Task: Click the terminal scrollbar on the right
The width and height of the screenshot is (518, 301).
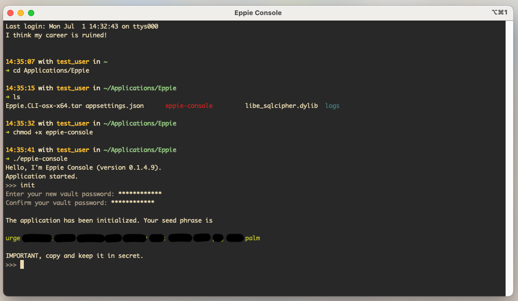Action: (509, 158)
